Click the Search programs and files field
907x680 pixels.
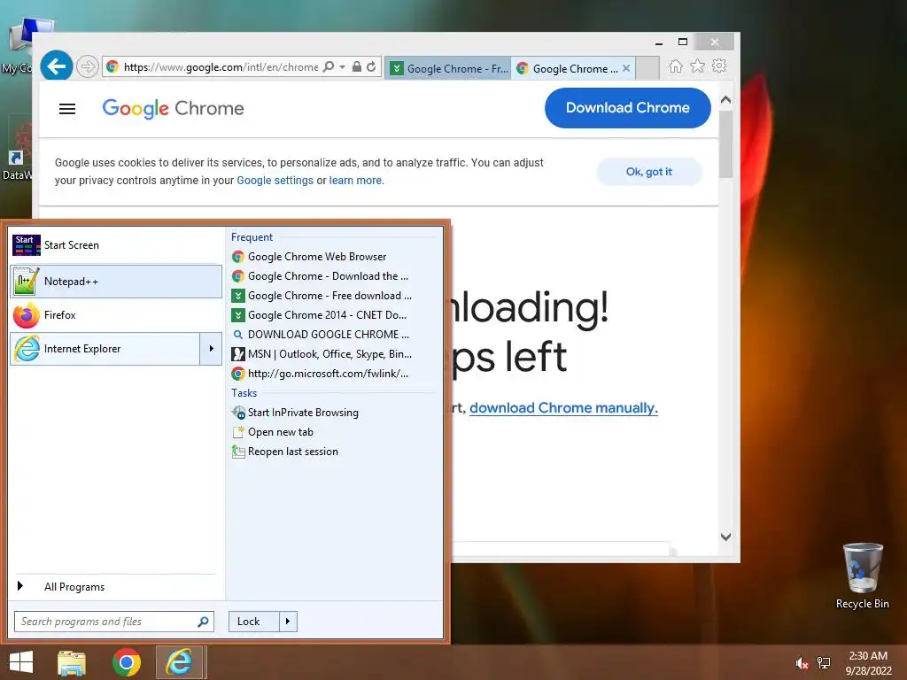(114, 622)
